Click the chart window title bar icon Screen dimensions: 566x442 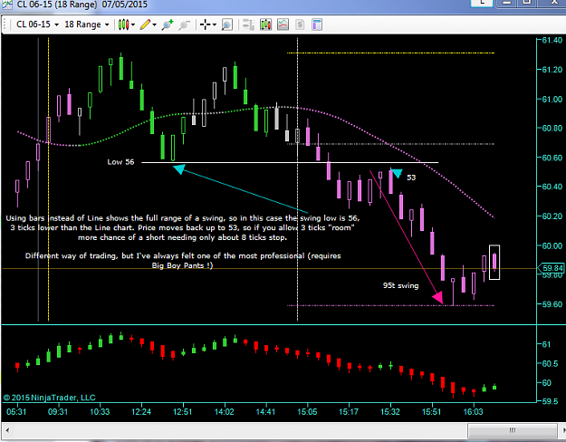7,5
